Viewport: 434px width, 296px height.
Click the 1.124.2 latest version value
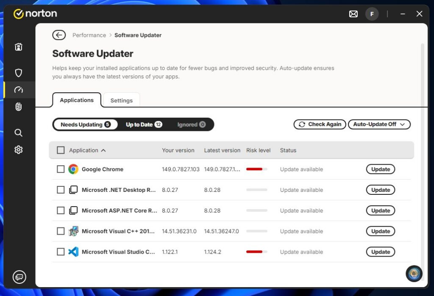(213, 252)
